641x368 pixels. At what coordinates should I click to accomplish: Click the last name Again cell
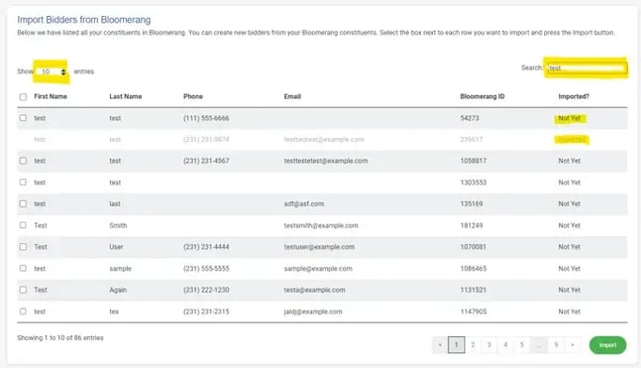(x=118, y=290)
